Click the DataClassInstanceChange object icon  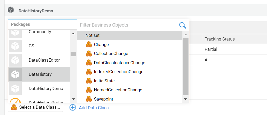point(89,63)
